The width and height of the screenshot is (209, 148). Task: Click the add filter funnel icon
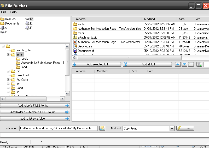[199, 64]
